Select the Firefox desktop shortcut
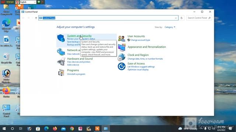Screen dimensions: 236x132 [x=6, y=92]
